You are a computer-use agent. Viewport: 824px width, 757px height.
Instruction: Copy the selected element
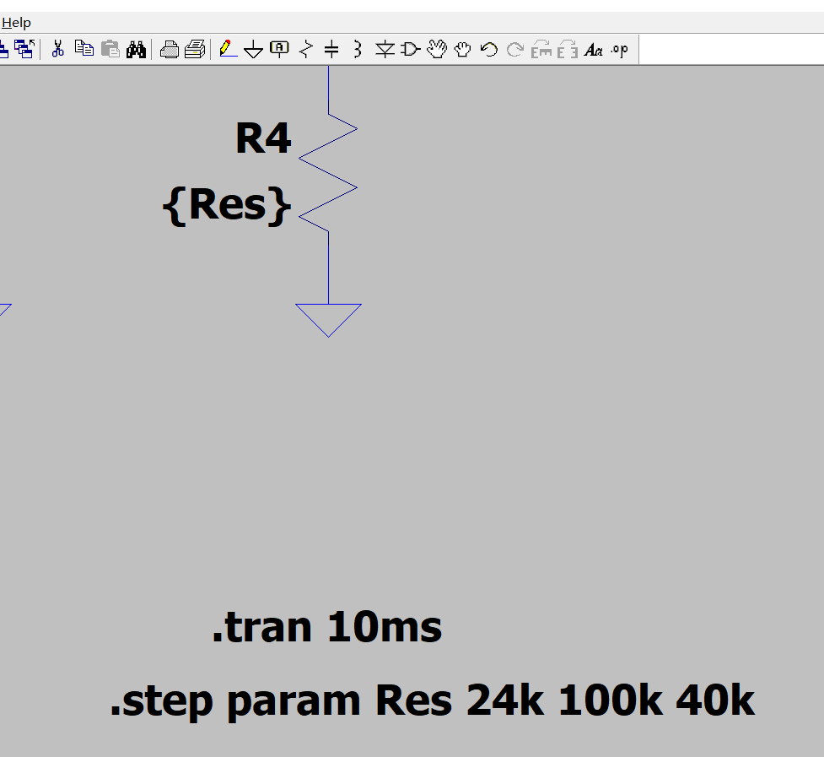83,50
